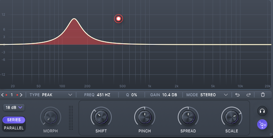Viewport: 273px width, 138px height.
Task: Click the SCALE knob
Action: point(232,117)
